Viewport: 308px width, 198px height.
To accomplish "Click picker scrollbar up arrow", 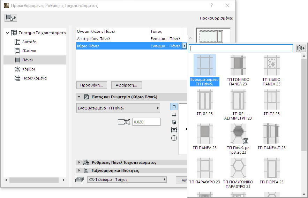I will (304, 56).
